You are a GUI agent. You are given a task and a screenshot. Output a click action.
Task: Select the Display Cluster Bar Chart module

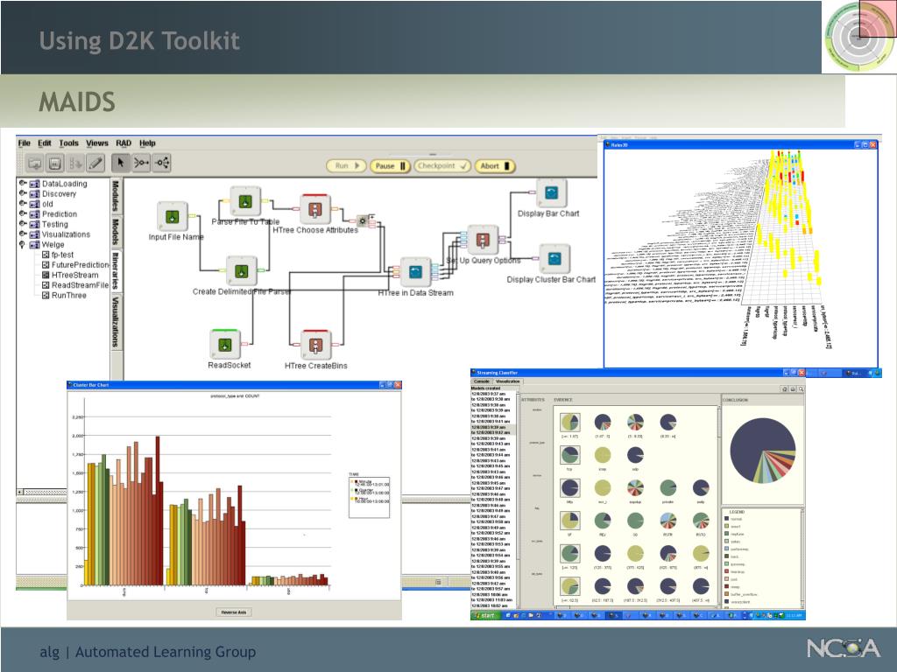click(x=554, y=259)
